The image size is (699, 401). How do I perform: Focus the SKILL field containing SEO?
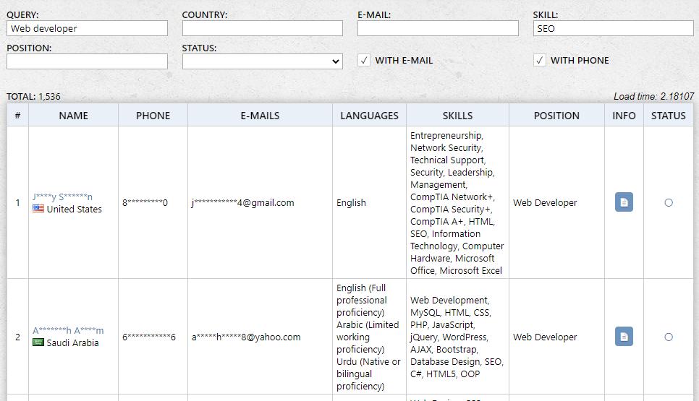pyautogui.click(x=613, y=28)
